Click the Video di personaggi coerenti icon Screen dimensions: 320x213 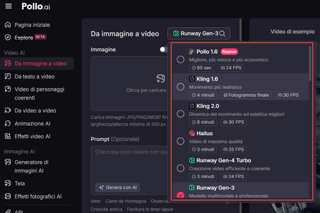(x=8, y=89)
